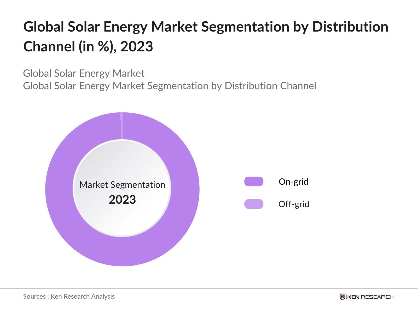Click Global at the start of bold title
418x313 pixels.
[x=44, y=27]
